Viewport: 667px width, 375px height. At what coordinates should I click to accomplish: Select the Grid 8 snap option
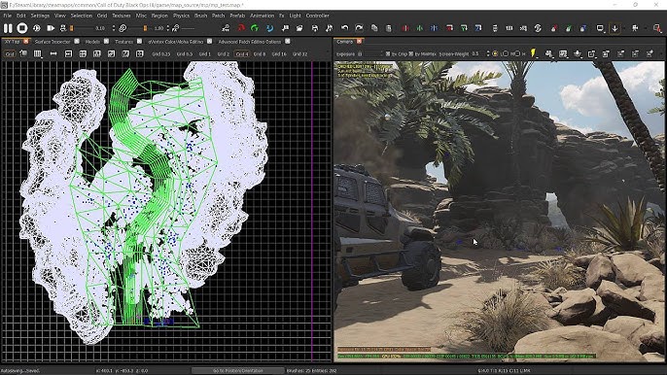click(x=259, y=54)
